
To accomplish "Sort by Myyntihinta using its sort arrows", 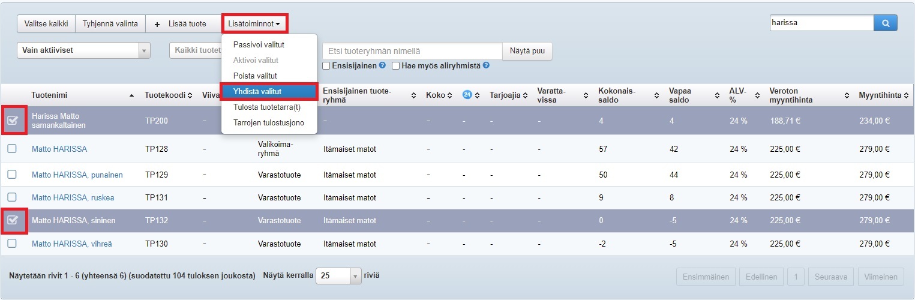I will point(907,95).
